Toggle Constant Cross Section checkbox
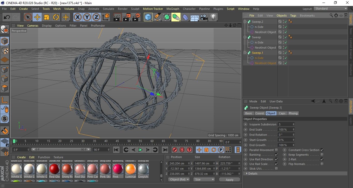This screenshot has width=353, height=188. 322,150
